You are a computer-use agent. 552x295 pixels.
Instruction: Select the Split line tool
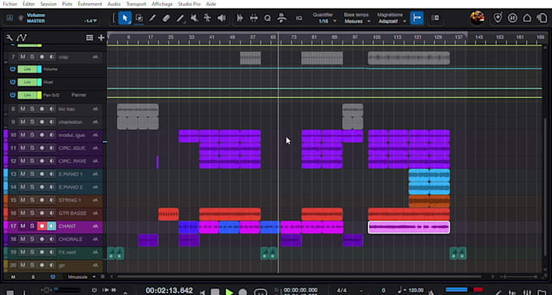(180, 18)
